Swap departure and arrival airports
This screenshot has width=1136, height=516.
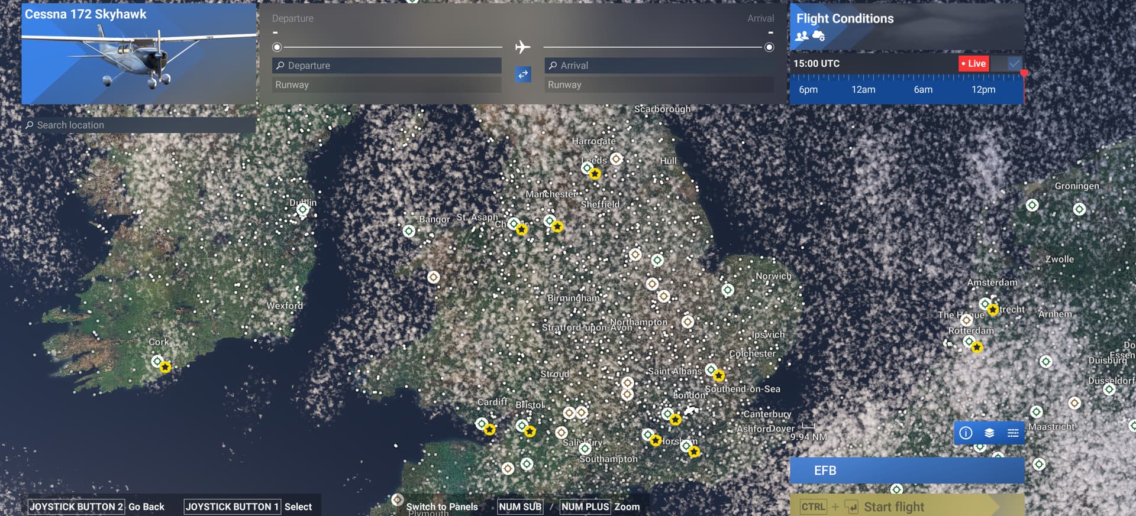pyautogui.click(x=522, y=74)
